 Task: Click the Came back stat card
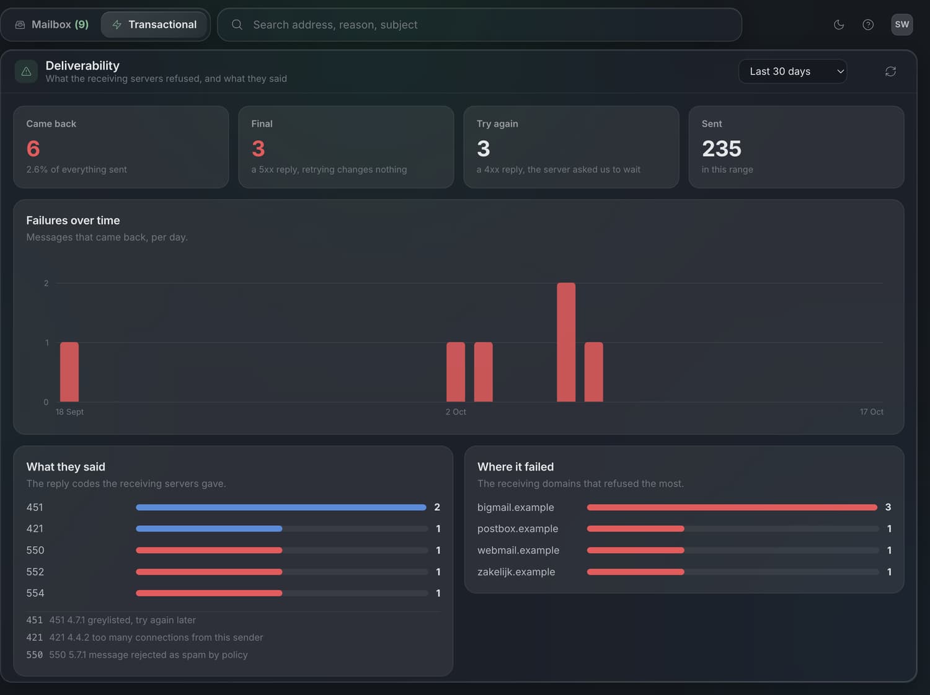click(121, 147)
